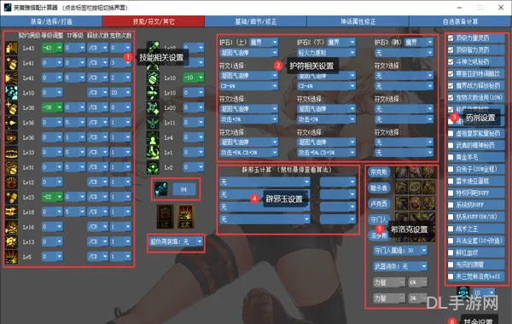512x324 pixels.
Task: Click the green Lv20 passive skill icon
Action: tap(153, 107)
